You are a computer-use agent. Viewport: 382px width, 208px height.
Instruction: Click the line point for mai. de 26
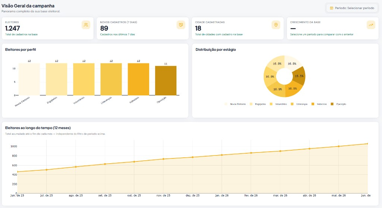(339, 146)
